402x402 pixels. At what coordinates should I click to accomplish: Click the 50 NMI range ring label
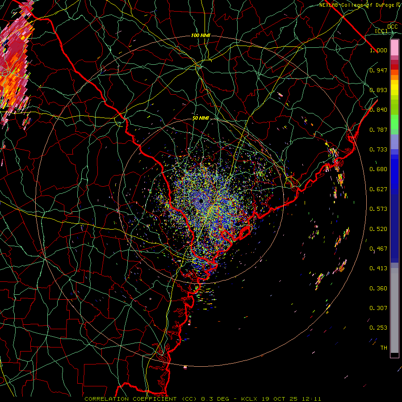[201, 118]
